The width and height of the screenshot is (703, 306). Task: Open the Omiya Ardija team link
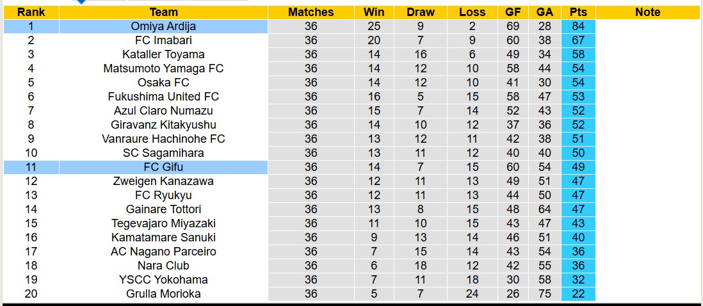[163, 26]
